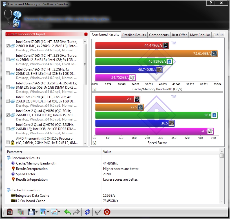Click the Current Processor/Chipset header bar

pos(46,34)
